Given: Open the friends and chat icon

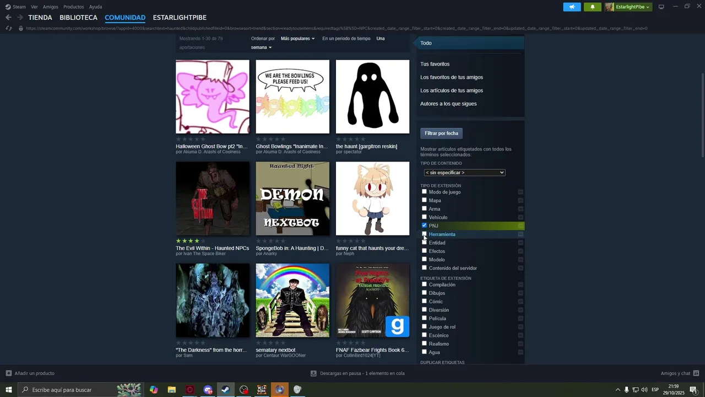Looking at the screenshot, I should 696,373.
